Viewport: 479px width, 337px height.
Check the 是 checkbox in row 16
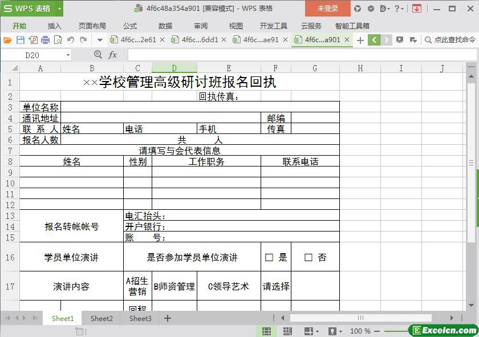pos(269,258)
